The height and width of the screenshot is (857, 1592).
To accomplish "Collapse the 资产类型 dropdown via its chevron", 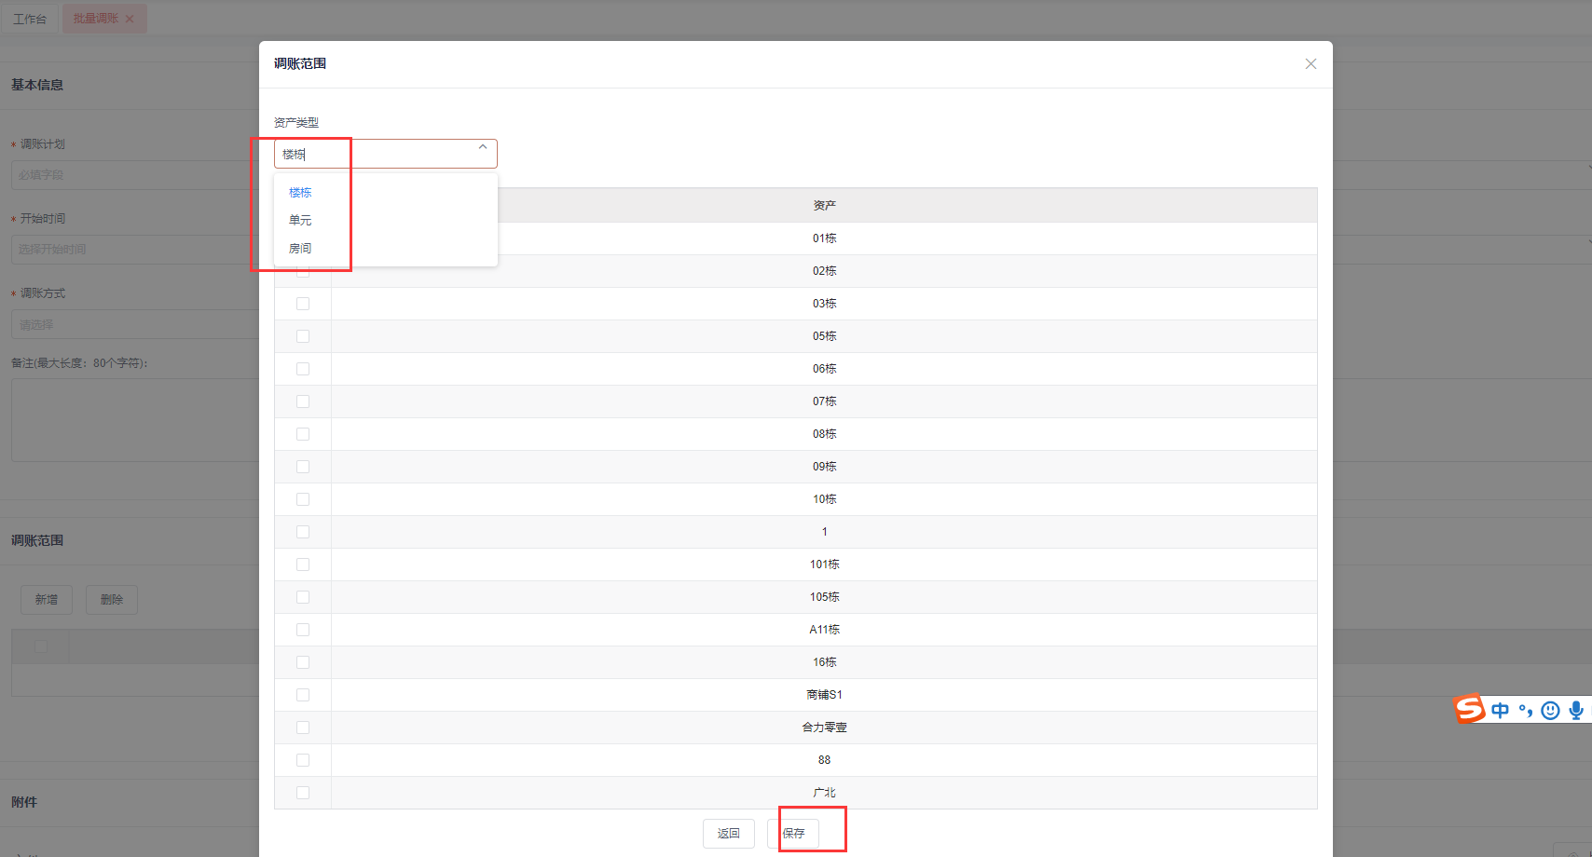I will 483,147.
